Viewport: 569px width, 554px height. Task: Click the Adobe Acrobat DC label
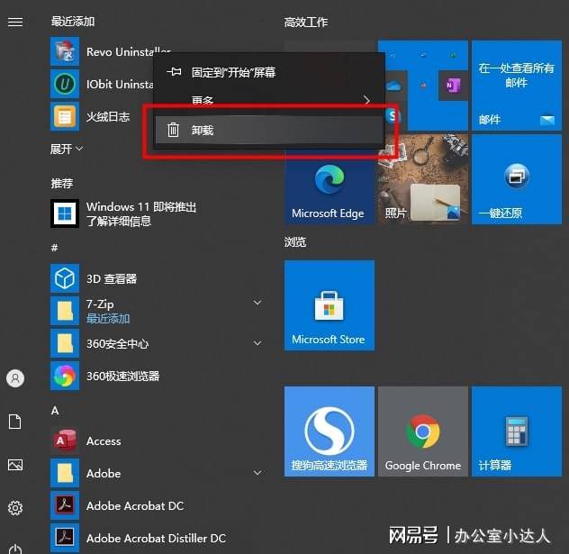click(x=135, y=505)
